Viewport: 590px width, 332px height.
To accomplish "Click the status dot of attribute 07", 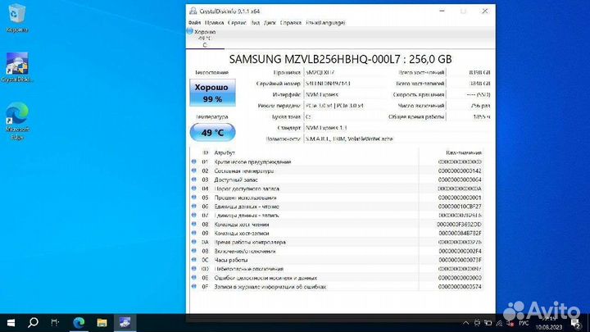I will [x=193, y=215].
